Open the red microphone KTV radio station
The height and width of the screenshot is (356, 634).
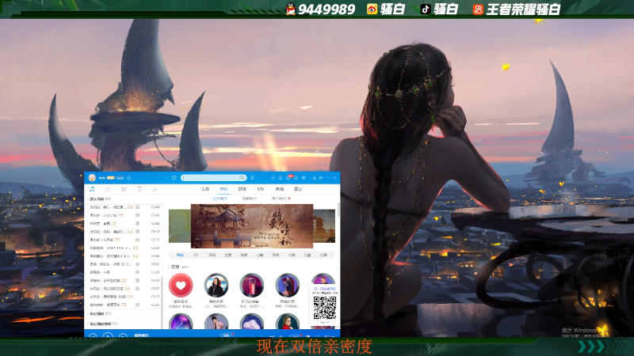251,286
